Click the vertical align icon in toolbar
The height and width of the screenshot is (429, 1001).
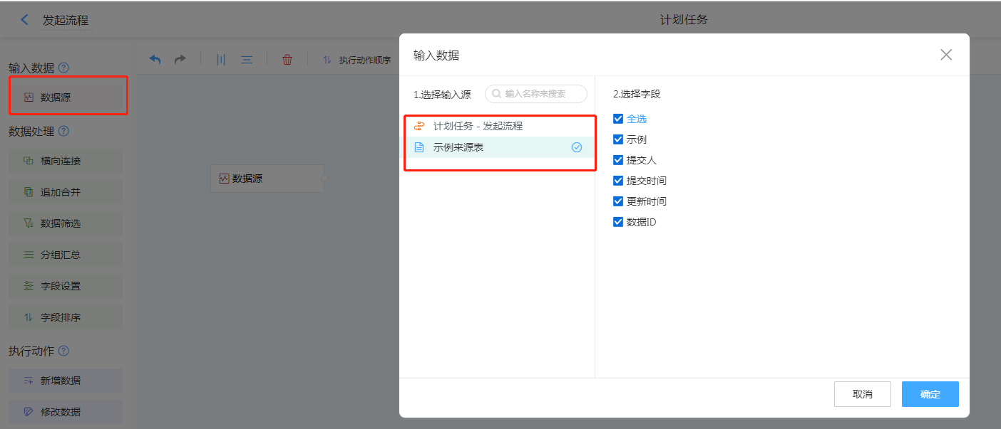pyautogui.click(x=221, y=60)
